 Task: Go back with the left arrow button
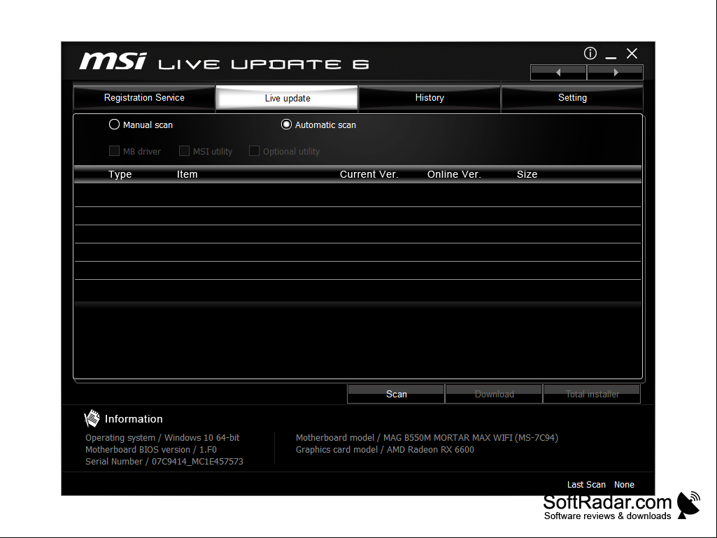[x=558, y=72]
